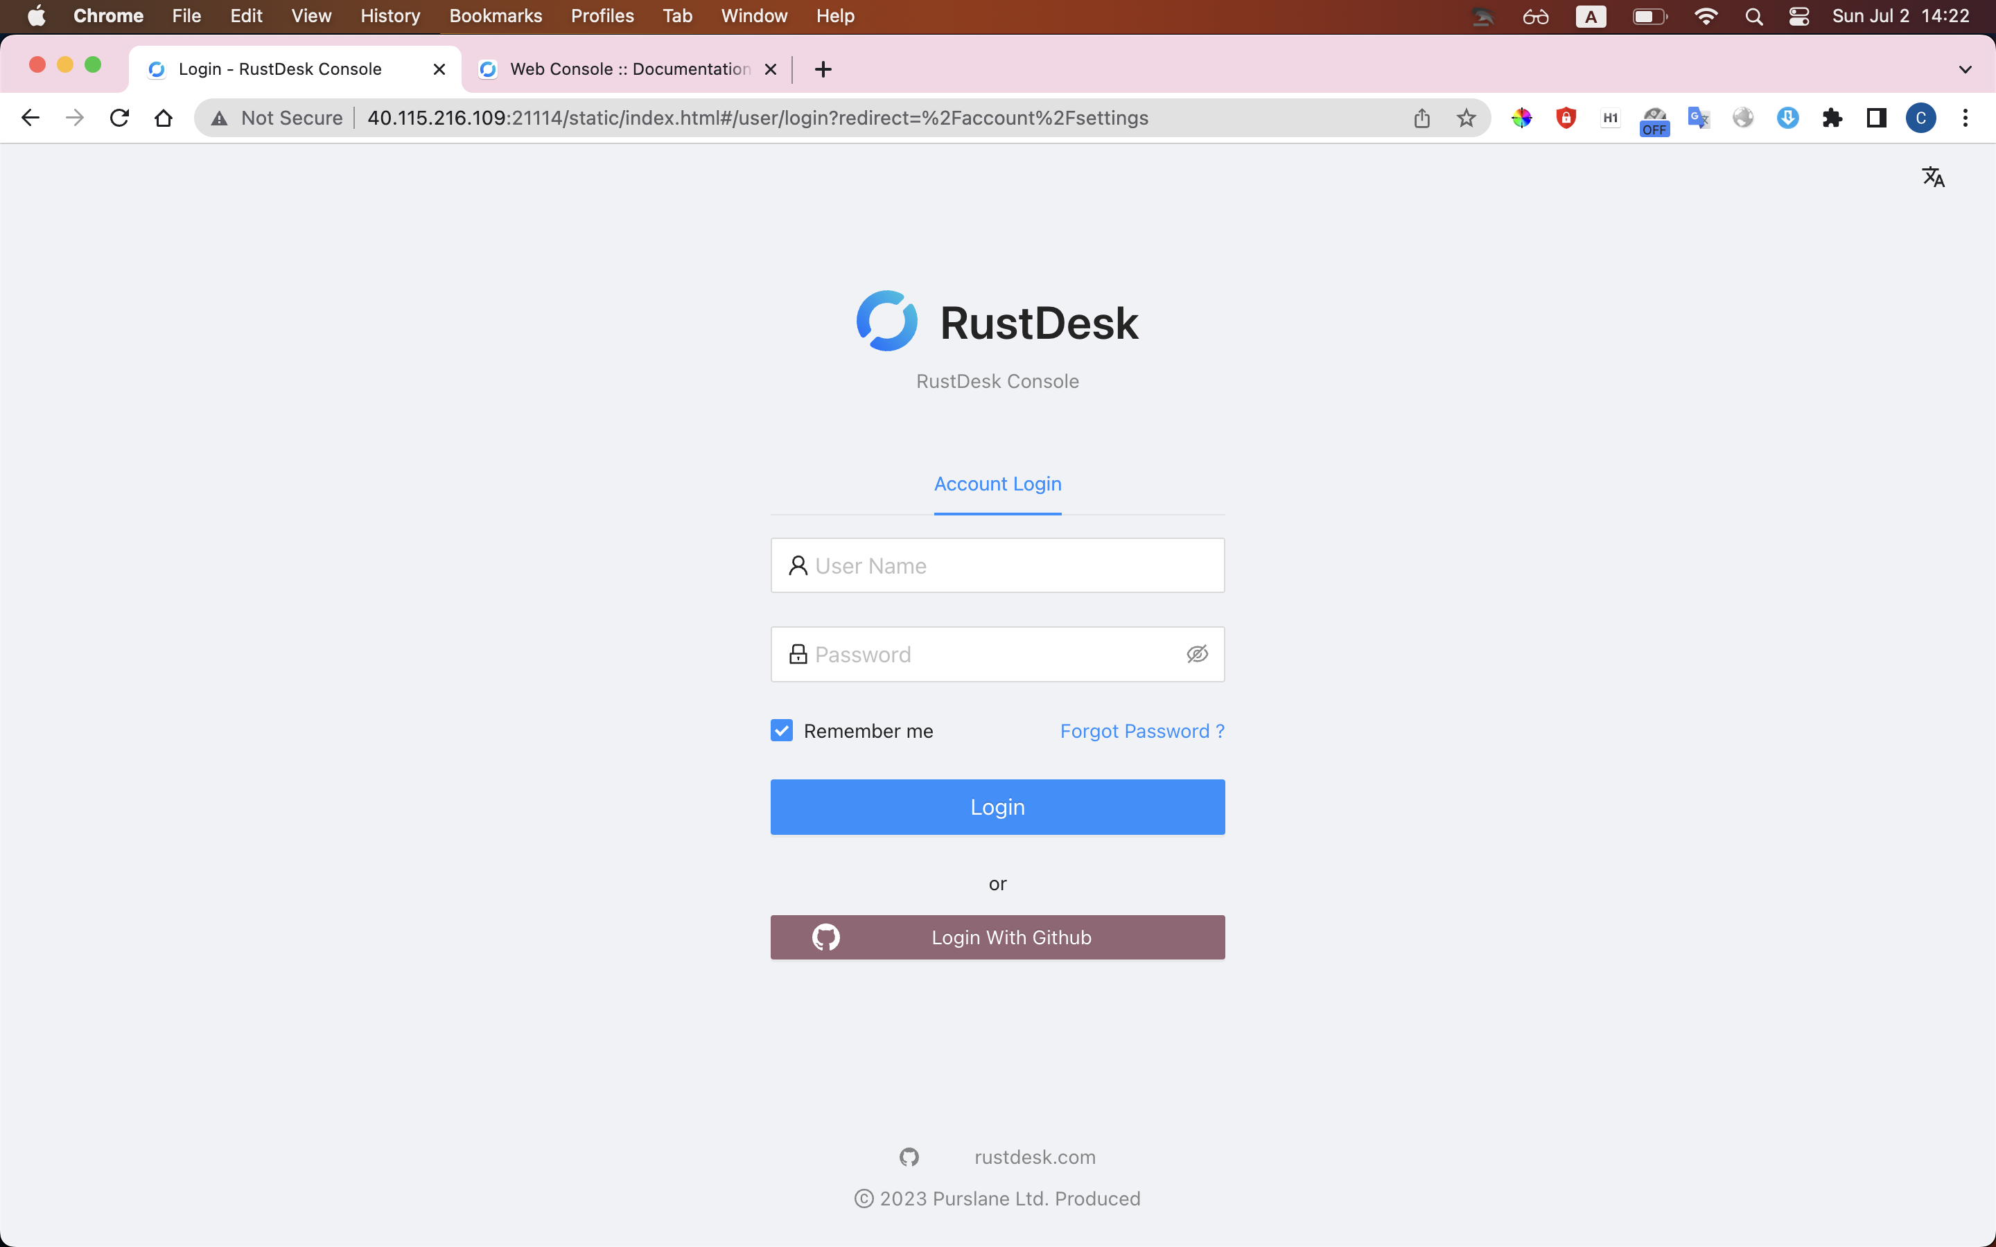Reload the page
1996x1247 pixels.
[120, 118]
